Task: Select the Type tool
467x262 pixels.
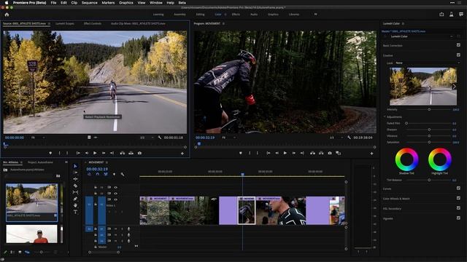Action: pyautogui.click(x=75, y=212)
